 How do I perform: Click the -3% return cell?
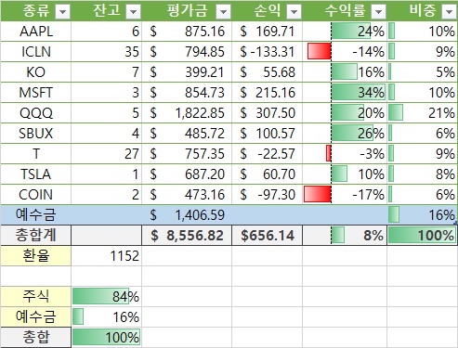coord(345,154)
